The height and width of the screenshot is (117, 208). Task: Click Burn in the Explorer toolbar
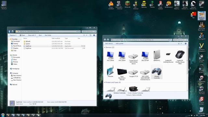point(40,35)
